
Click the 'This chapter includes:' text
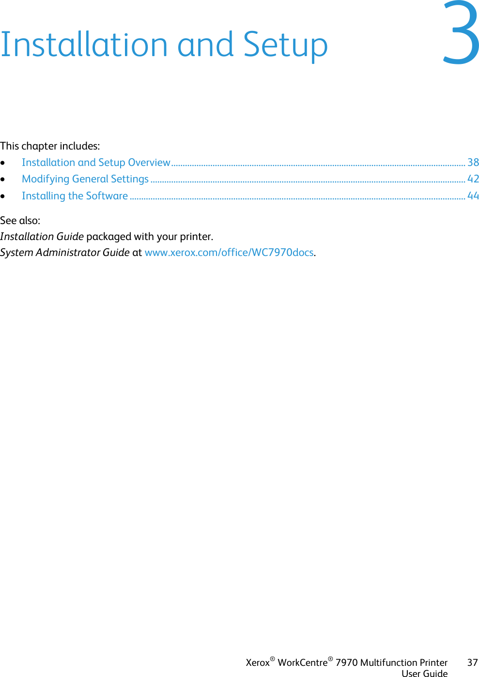(x=50, y=146)
